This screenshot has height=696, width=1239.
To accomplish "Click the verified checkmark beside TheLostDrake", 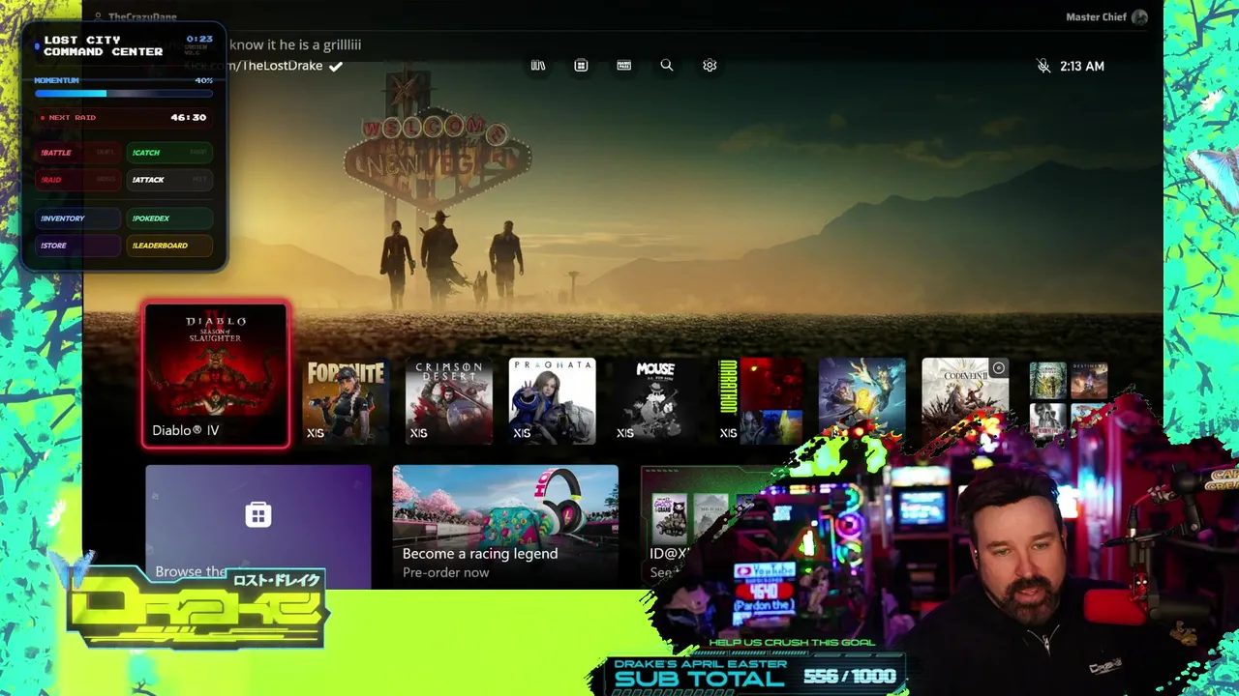I will [335, 66].
